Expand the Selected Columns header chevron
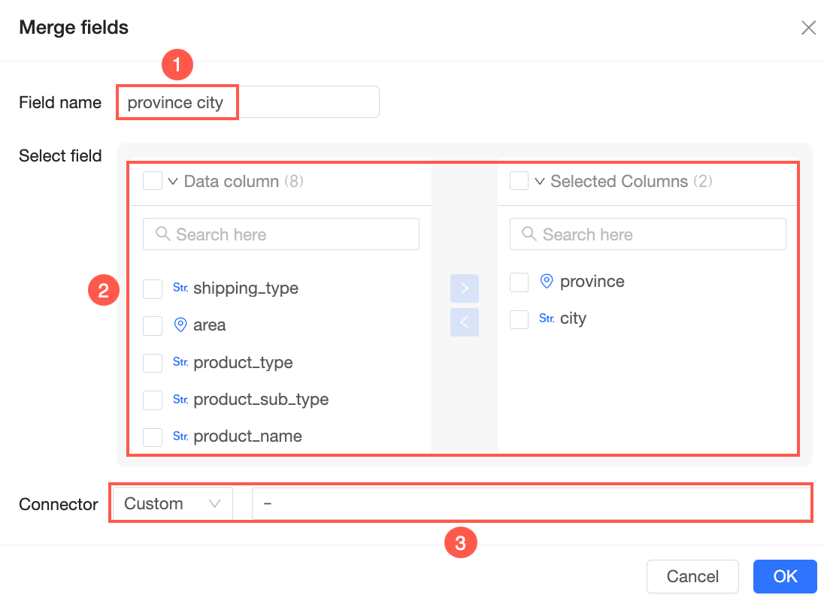 pos(539,181)
